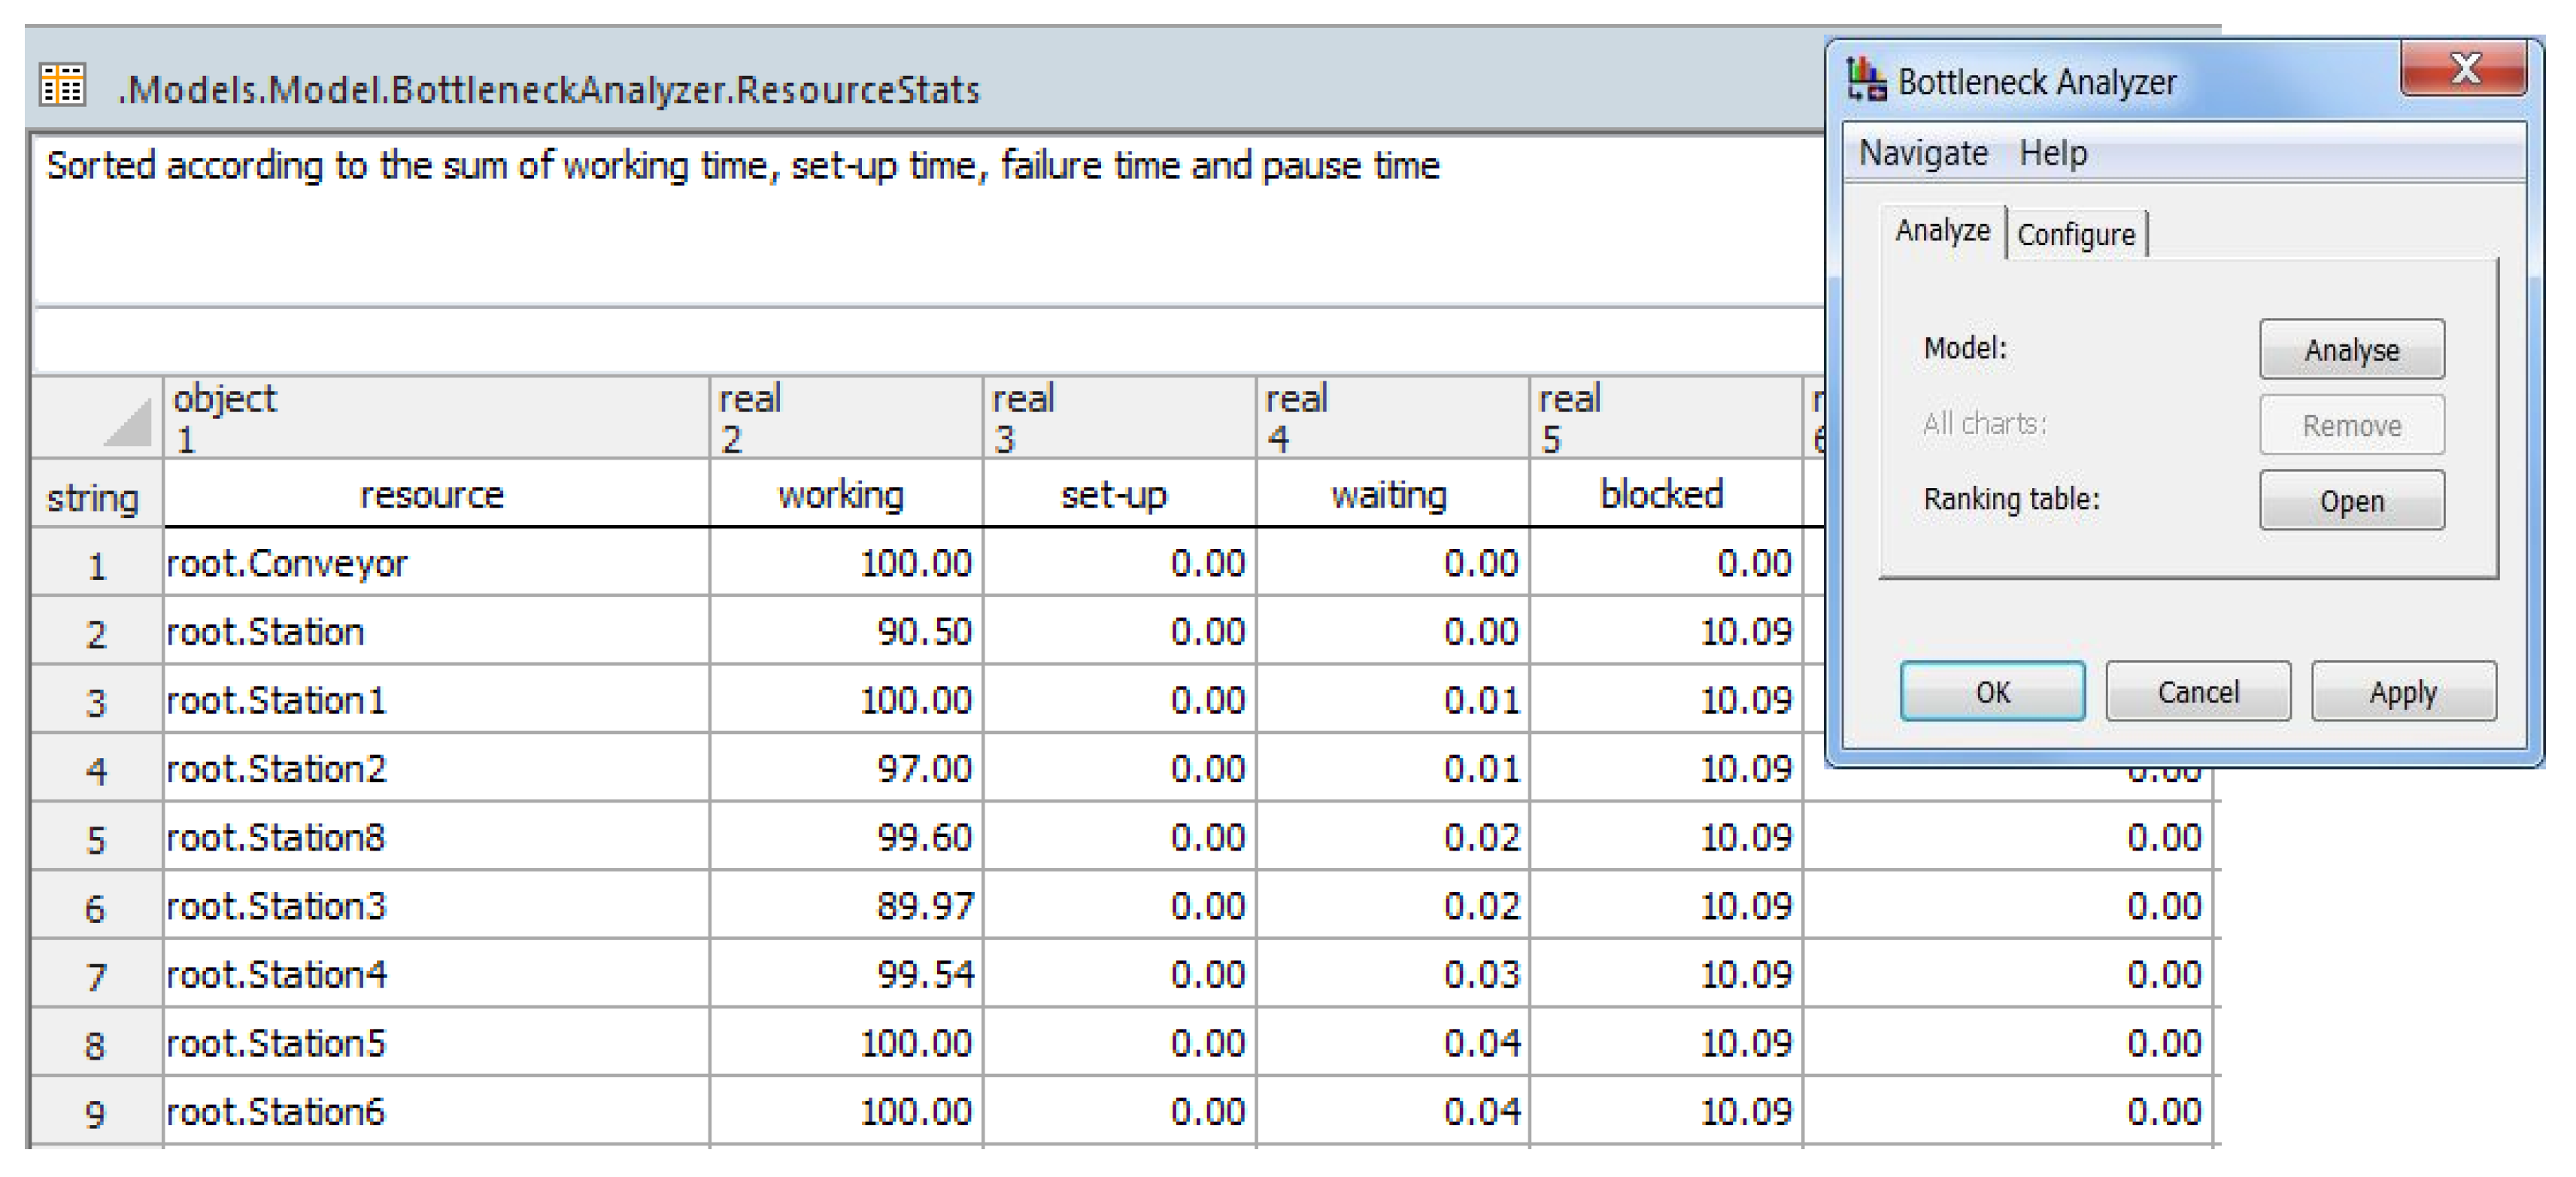Close the Bottleneck Analyzer dialog
This screenshot has height=1177, width=2576.
pos(2465,70)
